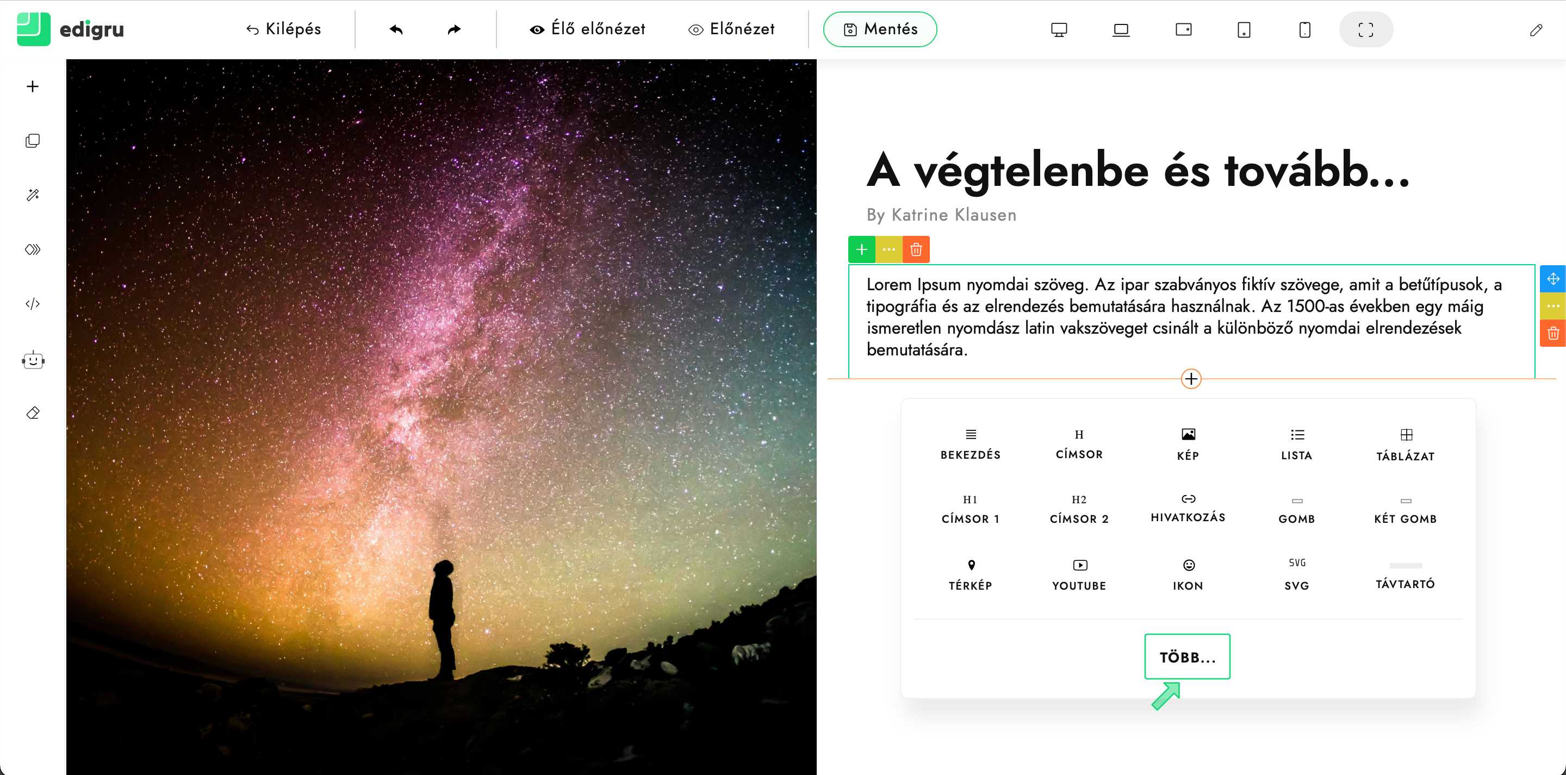Select the eraser tool in sidebar
Image resolution: width=1566 pixels, height=775 pixels.
pyautogui.click(x=33, y=414)
